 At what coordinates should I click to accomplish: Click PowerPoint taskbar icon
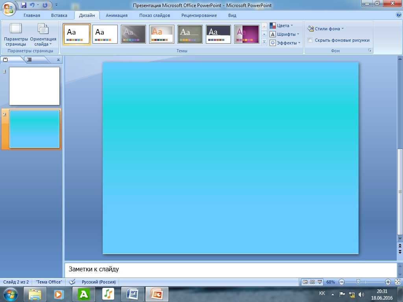coord(157,294)
